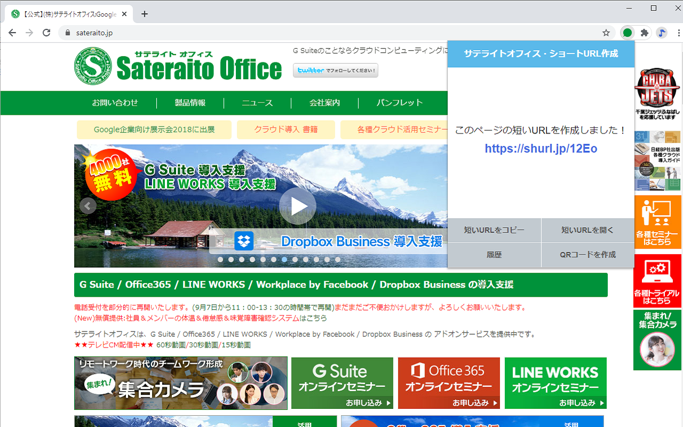Open the パンフレット menu item
Viewport: 683px width, 427px height.
pos(400,103)
